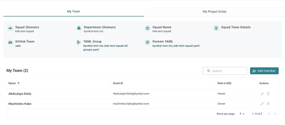Click the kyndryl-test-cto department value

pos(93,31)
